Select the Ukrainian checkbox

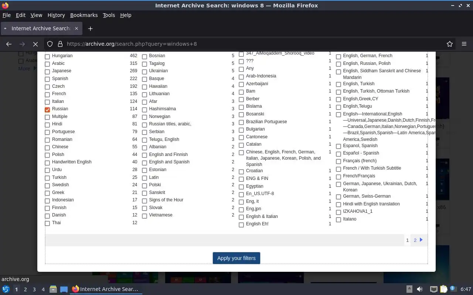(x=144, y=72)
